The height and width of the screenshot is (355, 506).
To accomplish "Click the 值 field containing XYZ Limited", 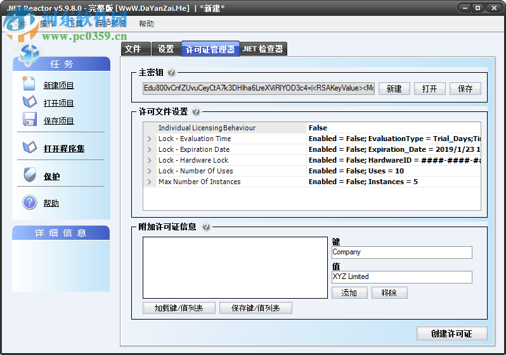I will click(402, 277).
